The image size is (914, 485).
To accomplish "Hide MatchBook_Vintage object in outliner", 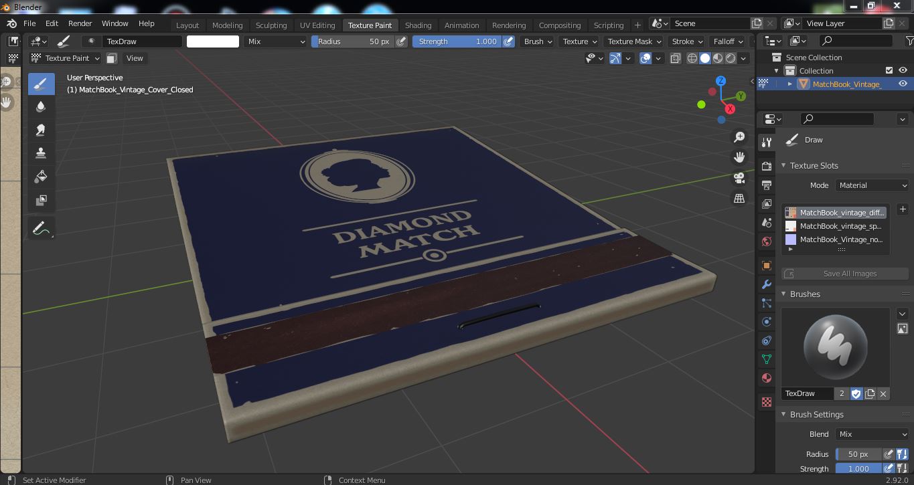I will (903, 84).
